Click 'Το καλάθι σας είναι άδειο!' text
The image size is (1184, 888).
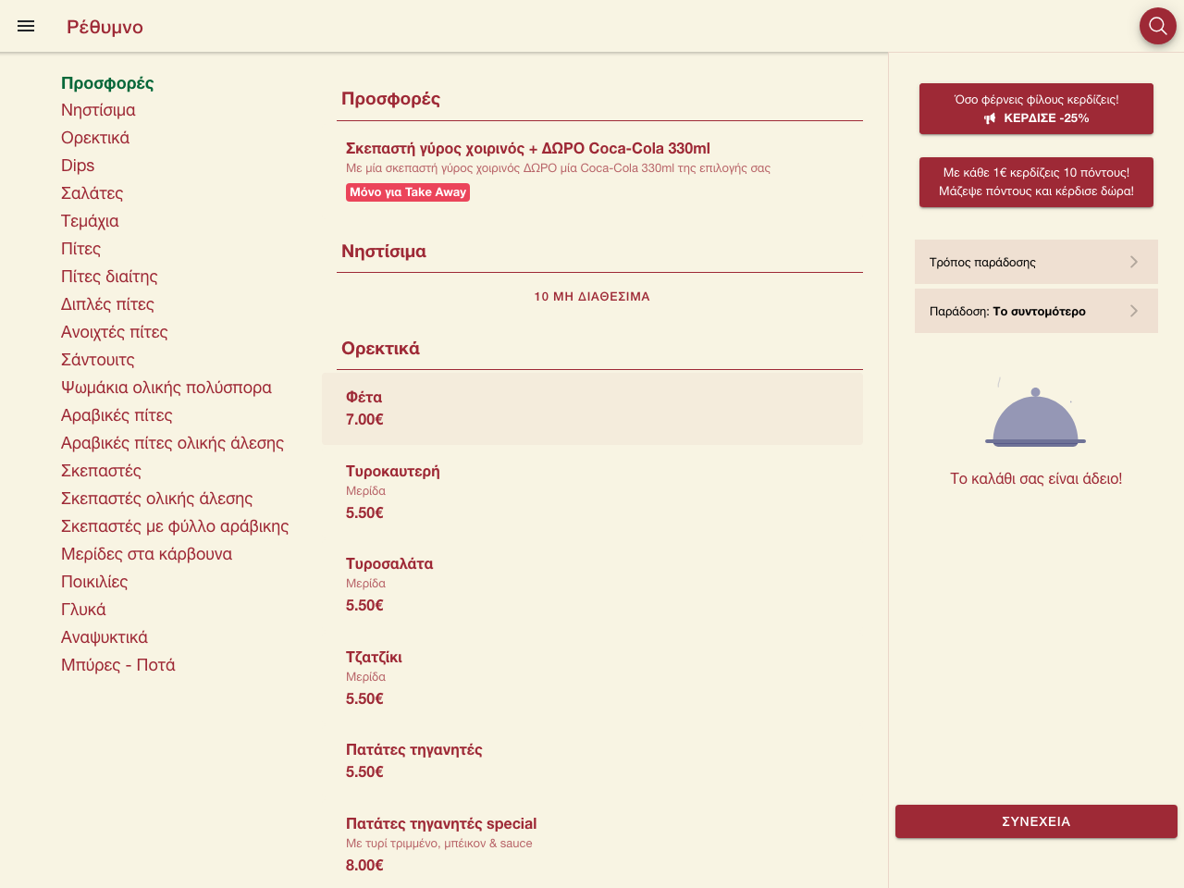coord(1036,479)
